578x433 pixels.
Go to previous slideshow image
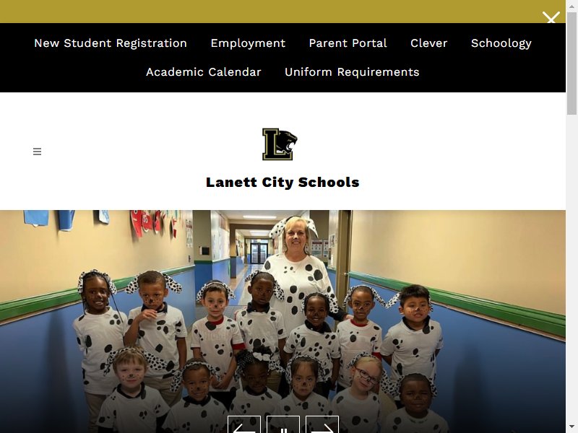(x=244, y=424)
